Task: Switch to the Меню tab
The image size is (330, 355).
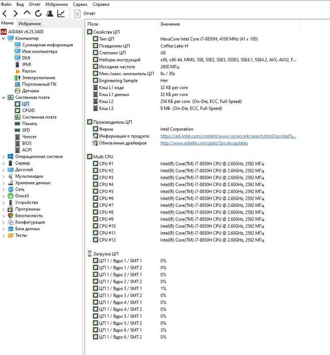Action: click(x=8, y=23)
